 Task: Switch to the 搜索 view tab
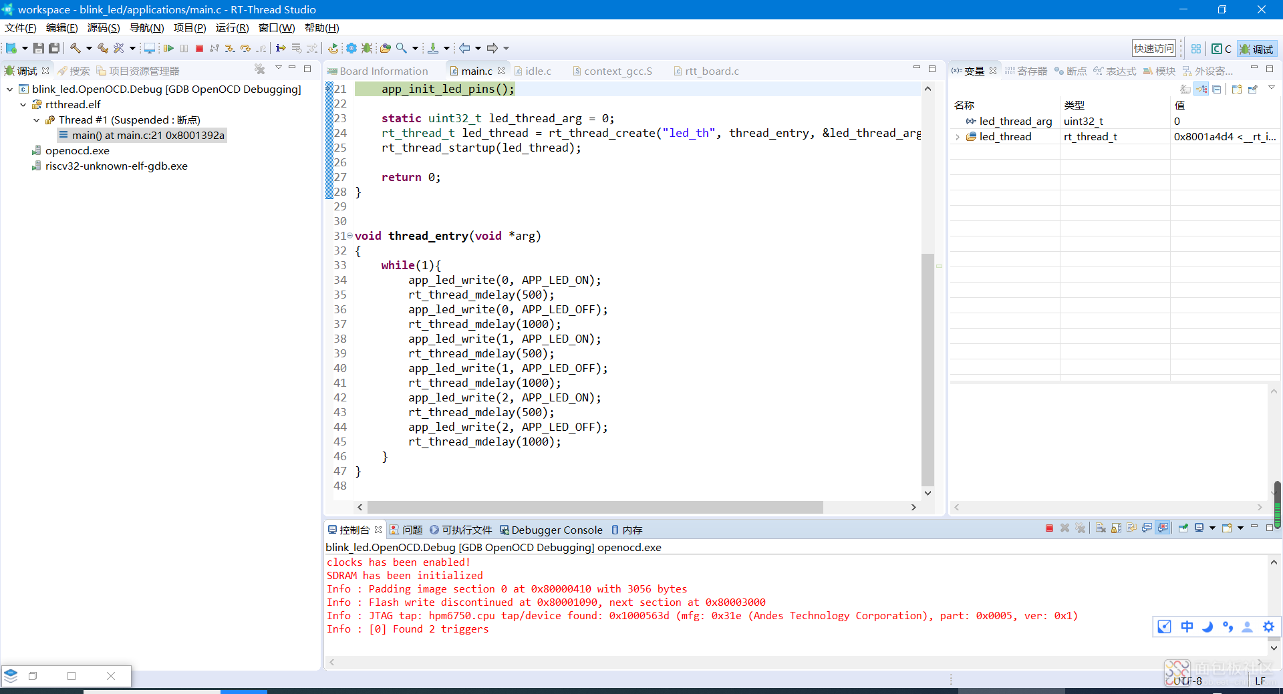click(74, 71)
